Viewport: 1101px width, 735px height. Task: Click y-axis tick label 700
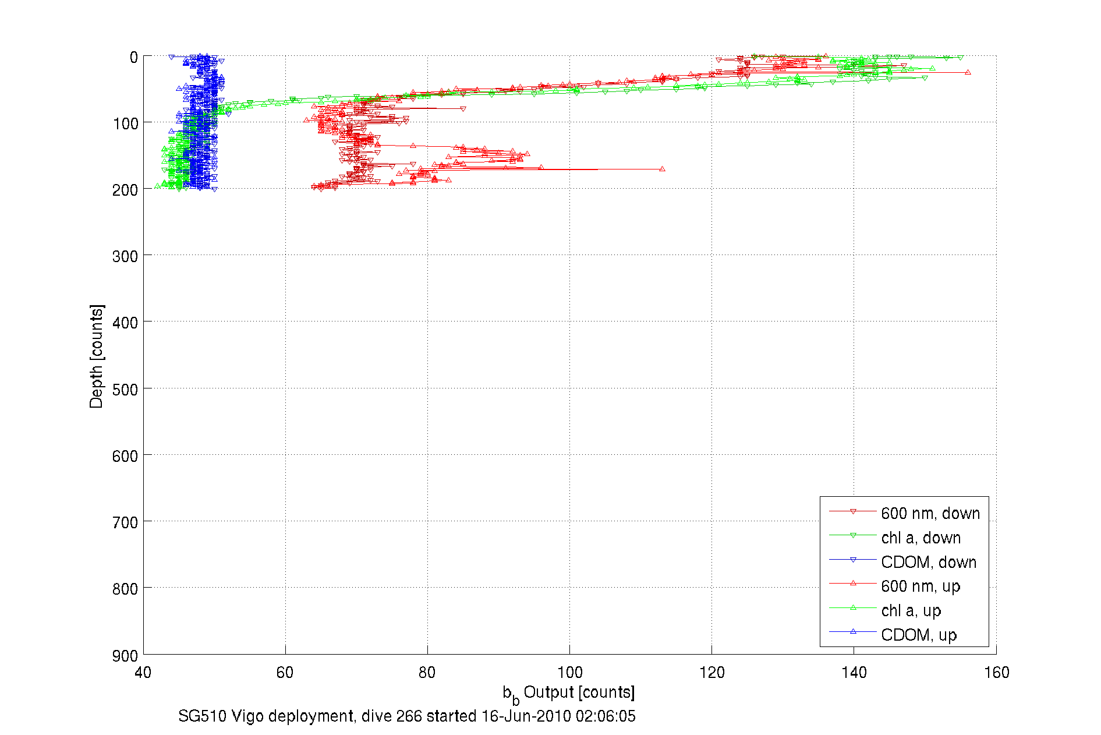125,522
